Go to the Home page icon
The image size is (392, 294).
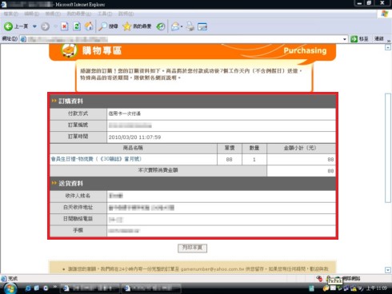(89, 26)
